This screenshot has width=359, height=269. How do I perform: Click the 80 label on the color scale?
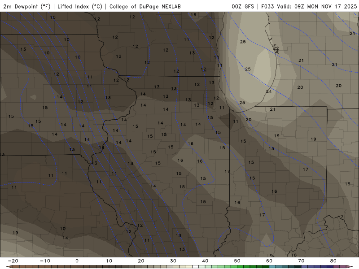[x=333, y=261]
